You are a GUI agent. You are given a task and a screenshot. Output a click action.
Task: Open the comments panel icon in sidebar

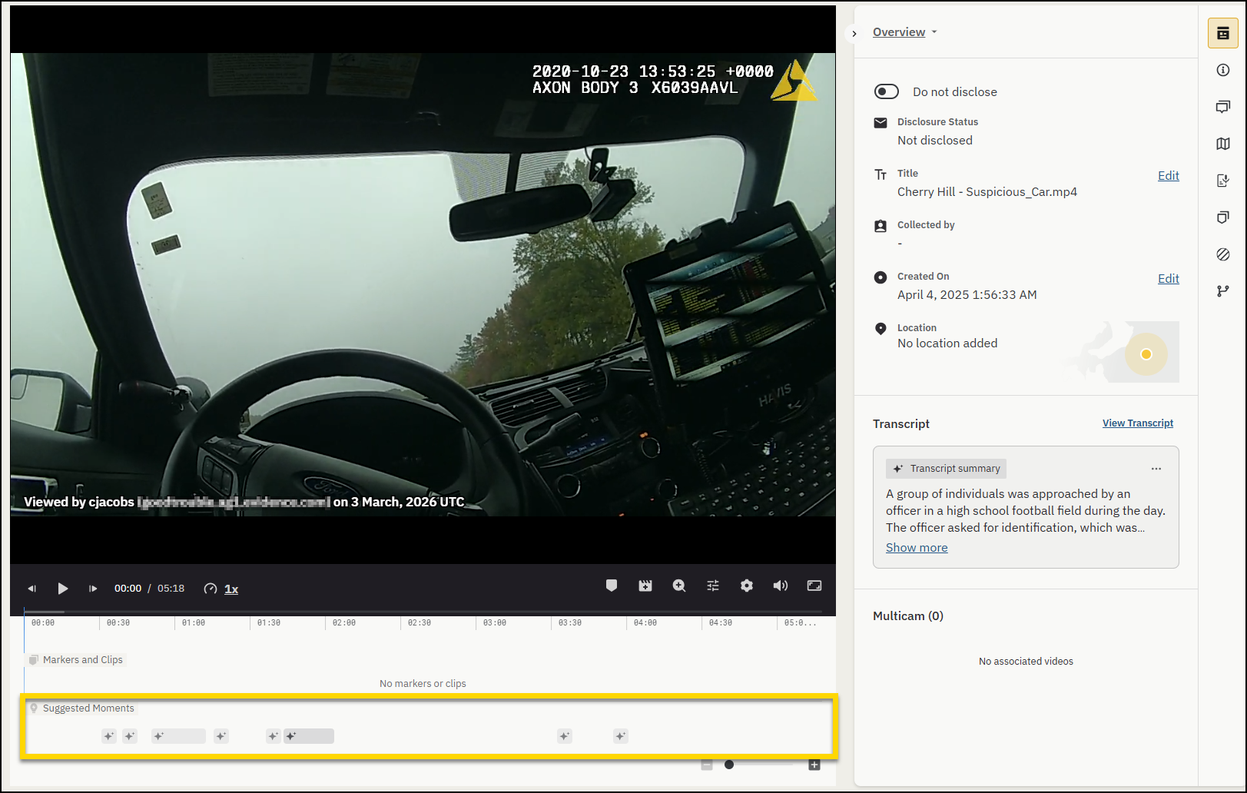tap(1223, 107)
